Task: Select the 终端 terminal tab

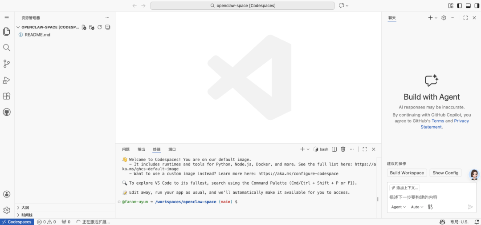Action: [x=156, y=149]
